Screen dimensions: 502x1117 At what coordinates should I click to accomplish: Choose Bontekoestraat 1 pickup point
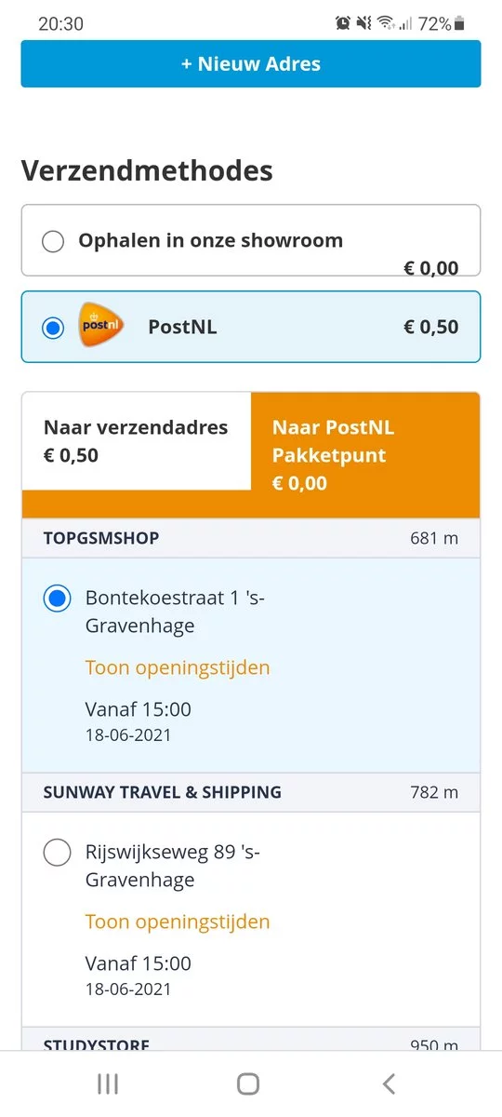(x=58, y=599)
